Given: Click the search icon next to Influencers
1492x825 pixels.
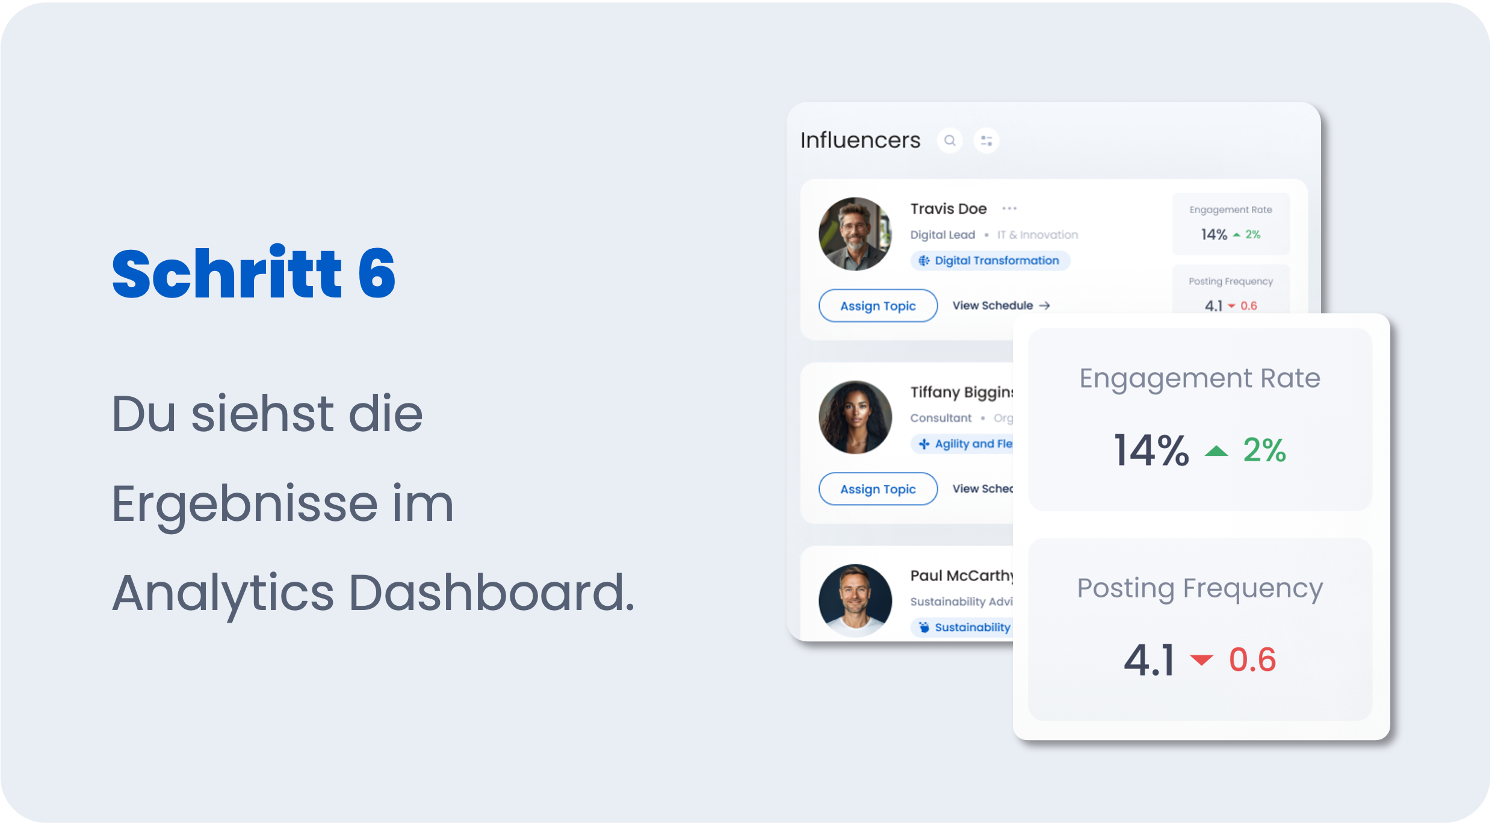Looking at the screenshot, I should tap(950, 140).
